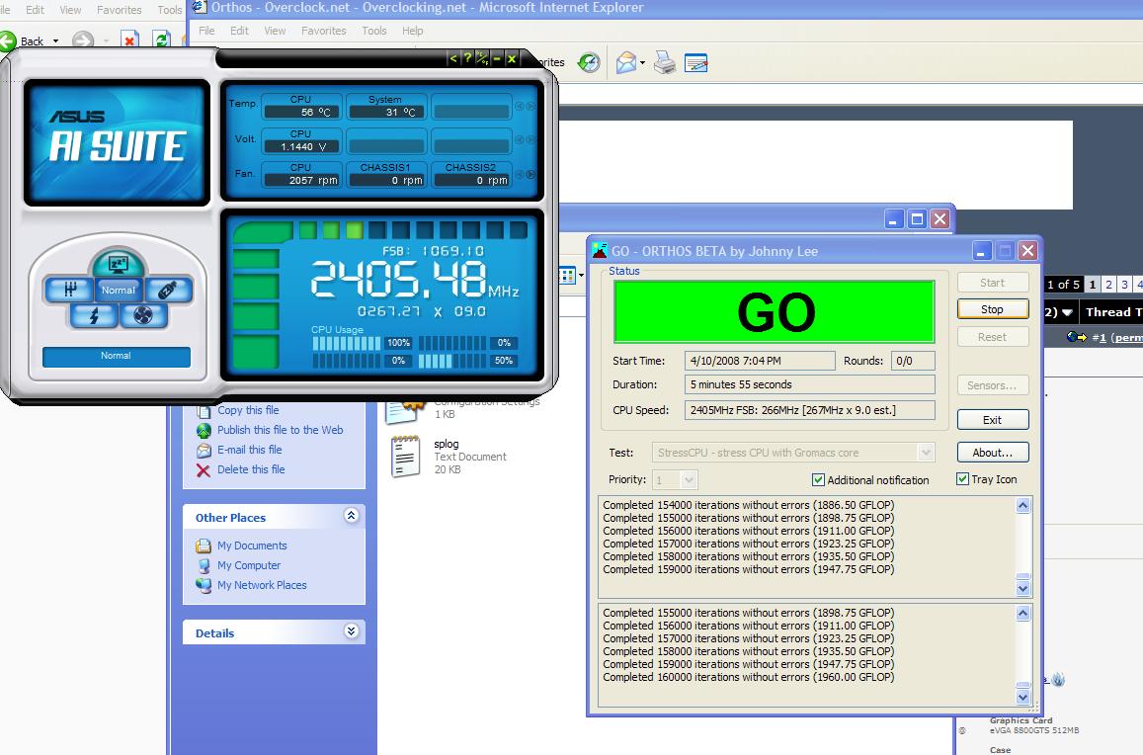The image size is (1143, 755).
Task: Open the Back button's history dropdown arrow
Action: tap(55, 41)
